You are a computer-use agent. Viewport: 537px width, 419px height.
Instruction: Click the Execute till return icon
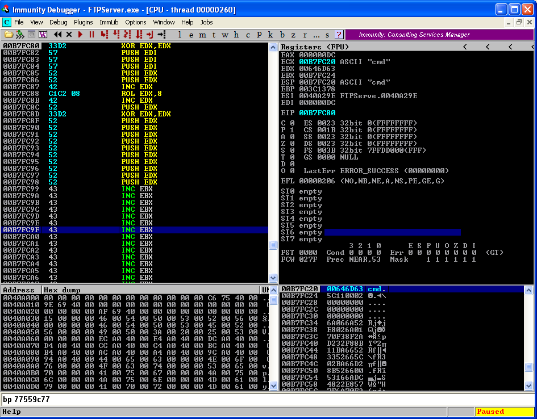[x=149, y=35]
